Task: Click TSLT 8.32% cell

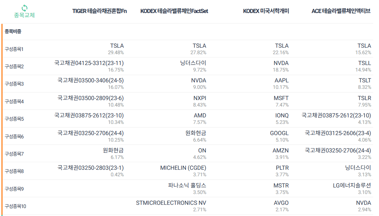Action: tap(365, 83)
